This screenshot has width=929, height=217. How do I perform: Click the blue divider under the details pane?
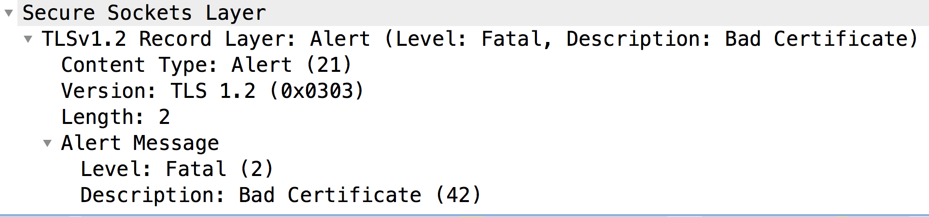coord(464,215)
